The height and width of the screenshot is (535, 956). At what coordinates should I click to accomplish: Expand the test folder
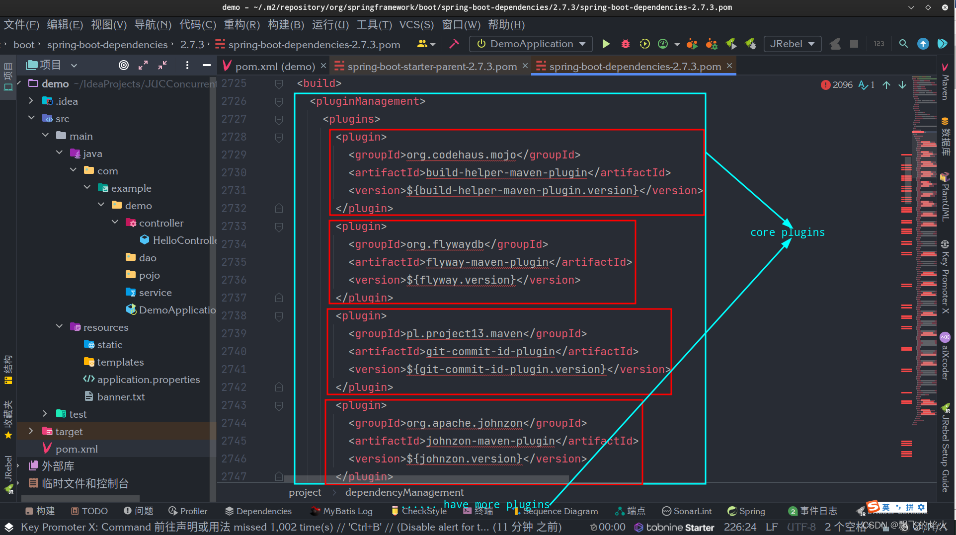[x=45, y=414]
